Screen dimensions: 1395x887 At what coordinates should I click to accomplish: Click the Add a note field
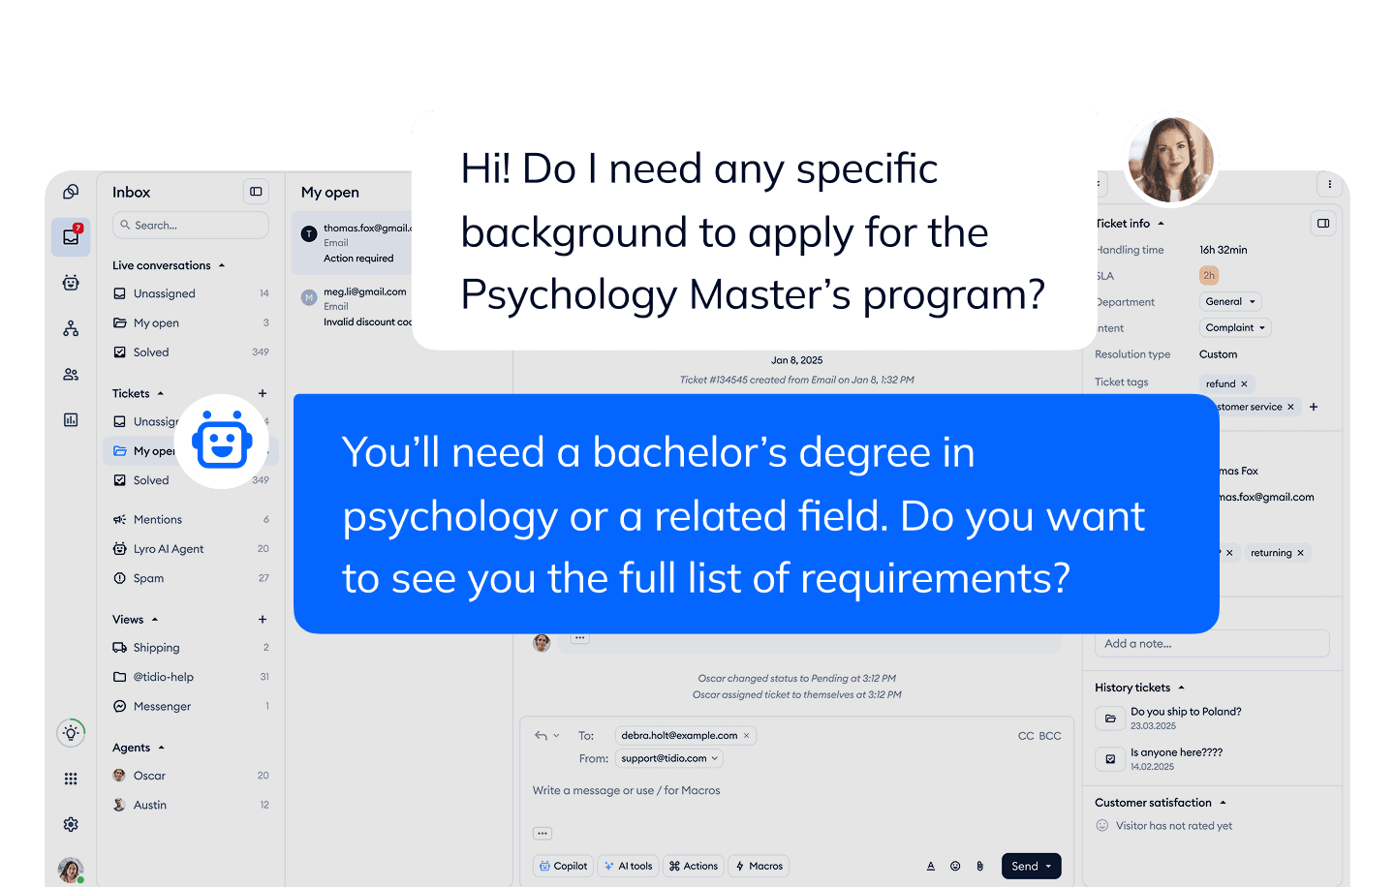pos(1211,643)
